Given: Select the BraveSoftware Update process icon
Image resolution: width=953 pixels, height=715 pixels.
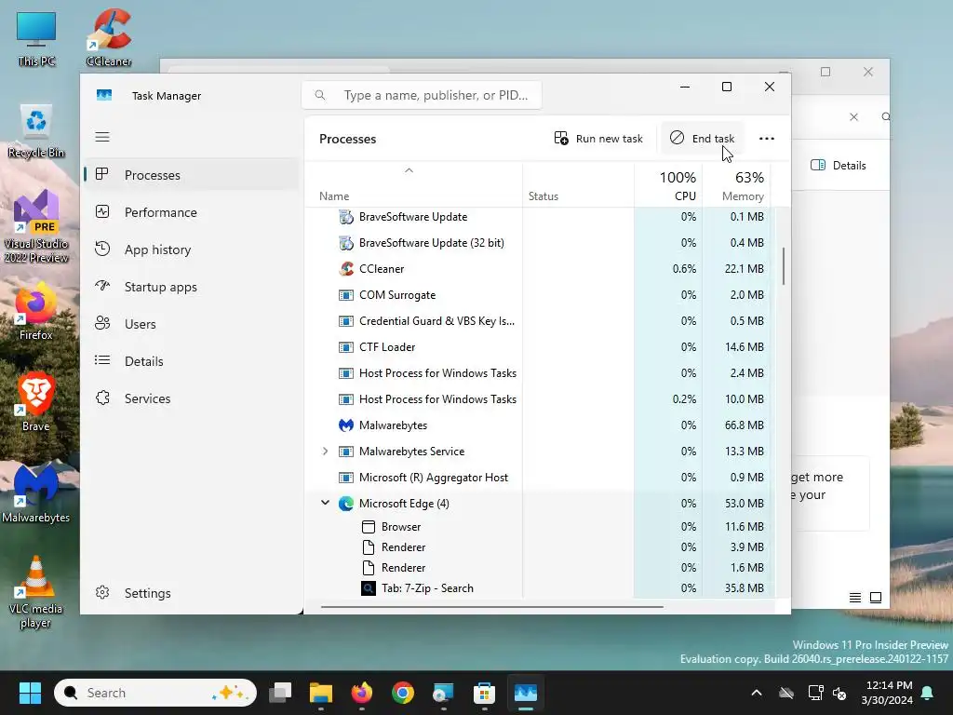Looking at the screenshot, I should [346, 217].
